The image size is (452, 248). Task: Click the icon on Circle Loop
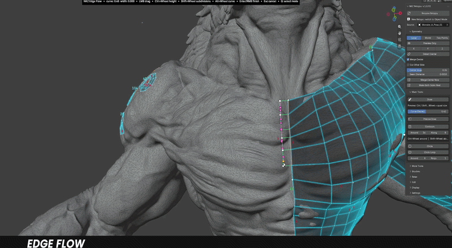click(410, 153)
